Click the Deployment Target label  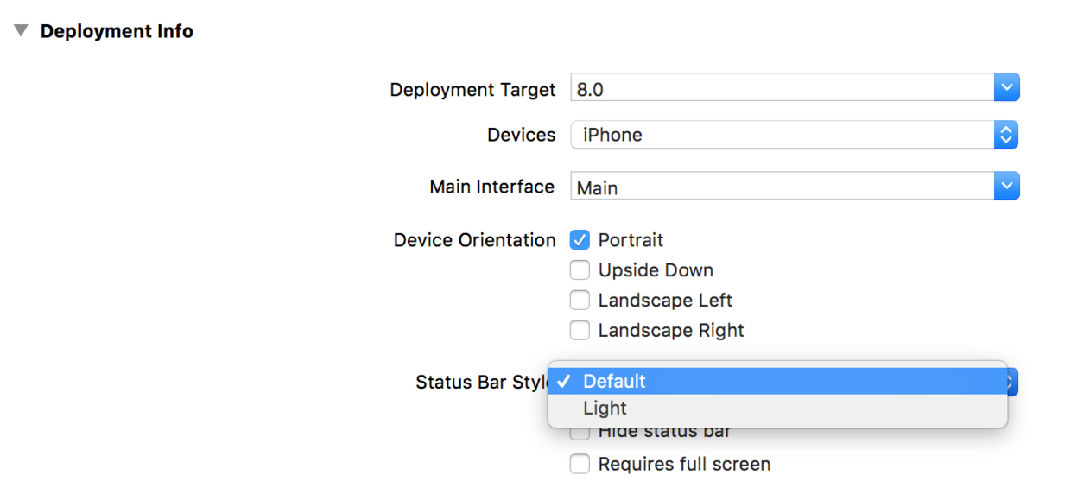[472, 90]
